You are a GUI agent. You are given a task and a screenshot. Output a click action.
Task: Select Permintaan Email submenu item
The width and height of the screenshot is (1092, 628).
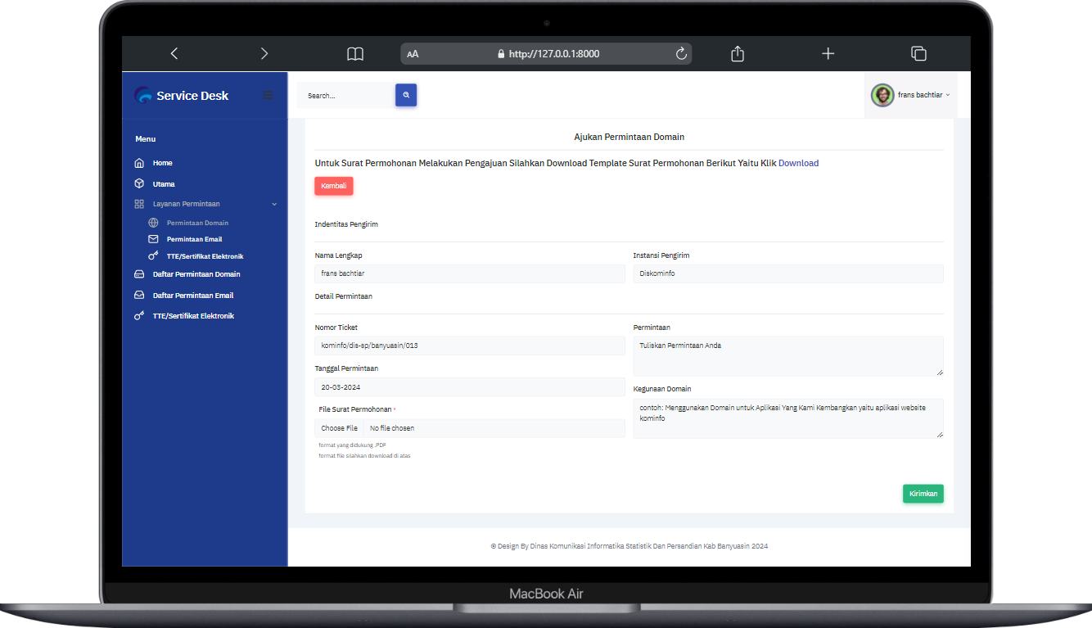click(194, 240)
